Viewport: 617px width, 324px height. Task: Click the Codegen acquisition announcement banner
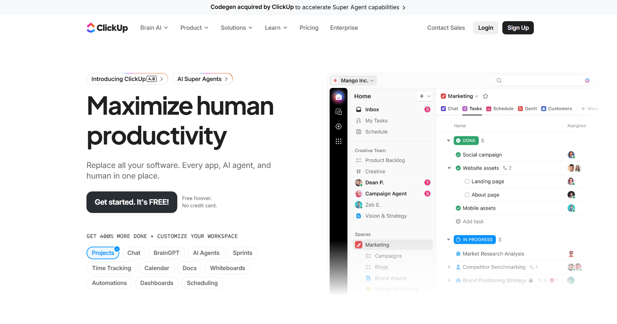tap(308, 7)
